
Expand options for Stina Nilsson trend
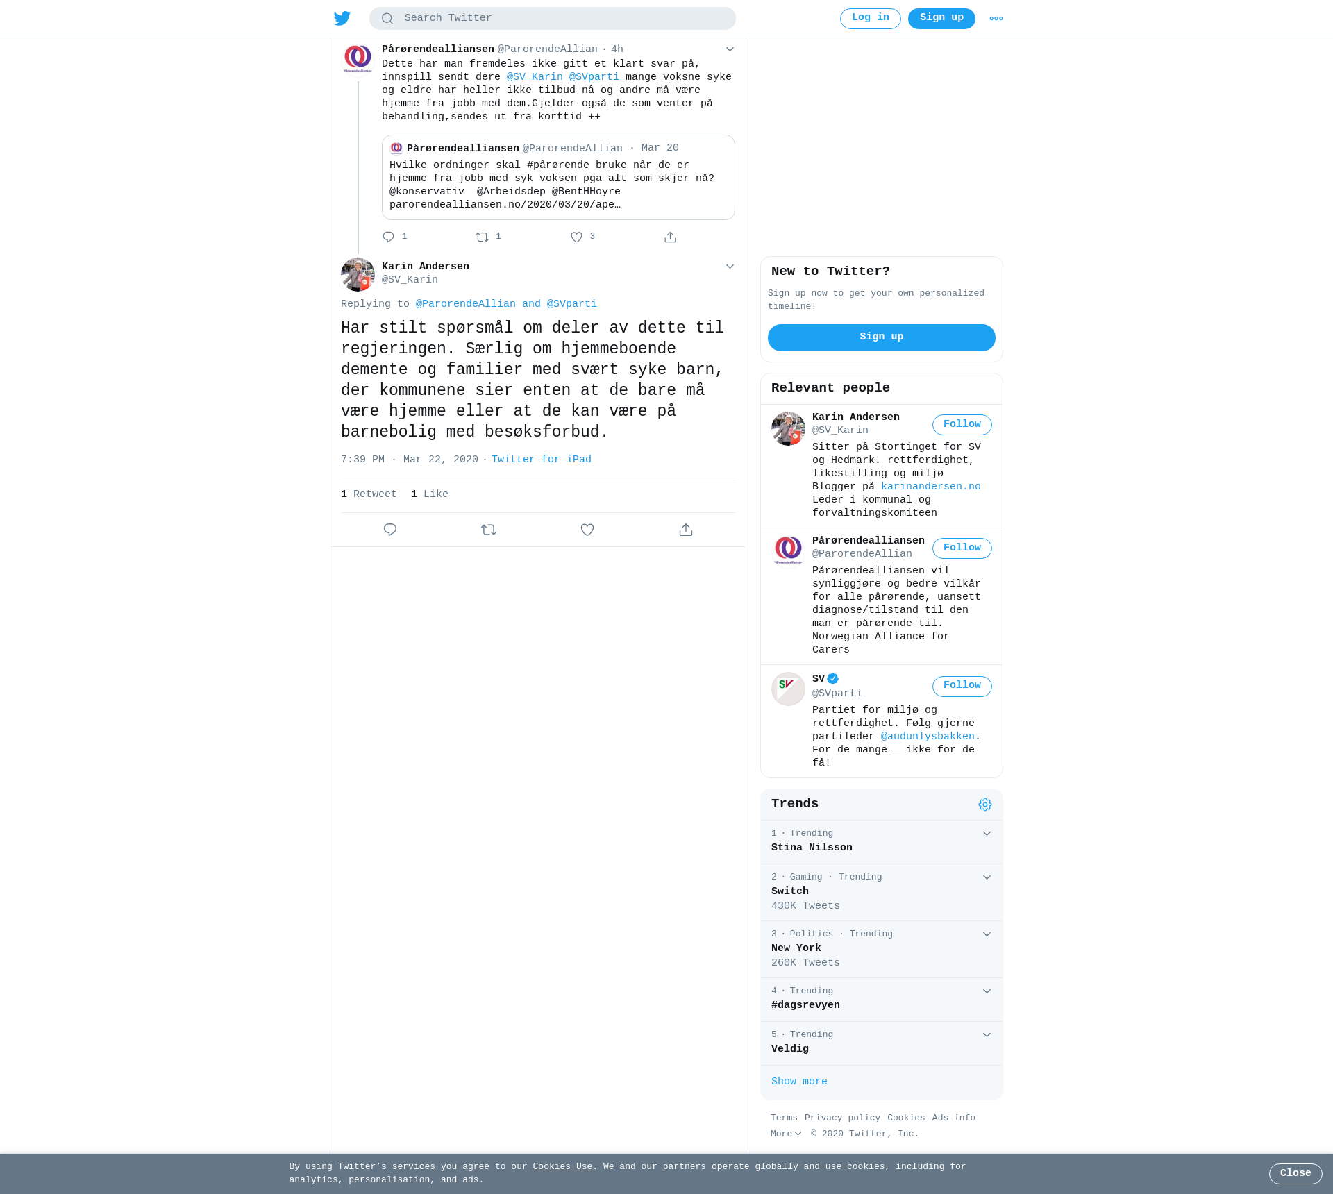point(987,834)
